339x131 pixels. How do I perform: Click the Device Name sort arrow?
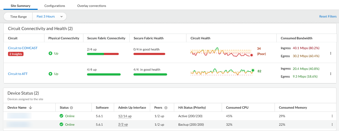coord(30,108)
